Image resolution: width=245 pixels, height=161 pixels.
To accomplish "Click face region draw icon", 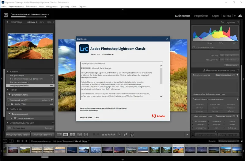I will (132, 134).
